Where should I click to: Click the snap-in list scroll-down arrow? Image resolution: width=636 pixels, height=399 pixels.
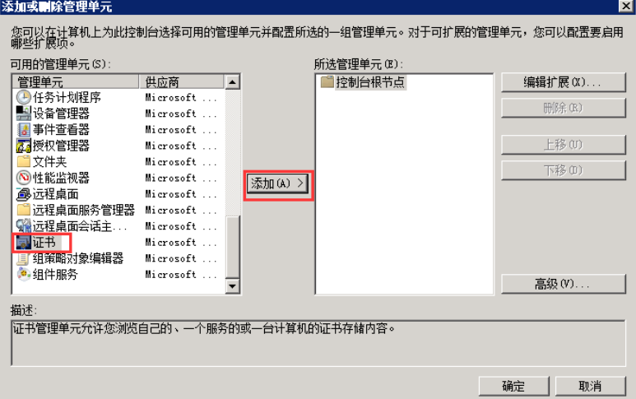232,286
